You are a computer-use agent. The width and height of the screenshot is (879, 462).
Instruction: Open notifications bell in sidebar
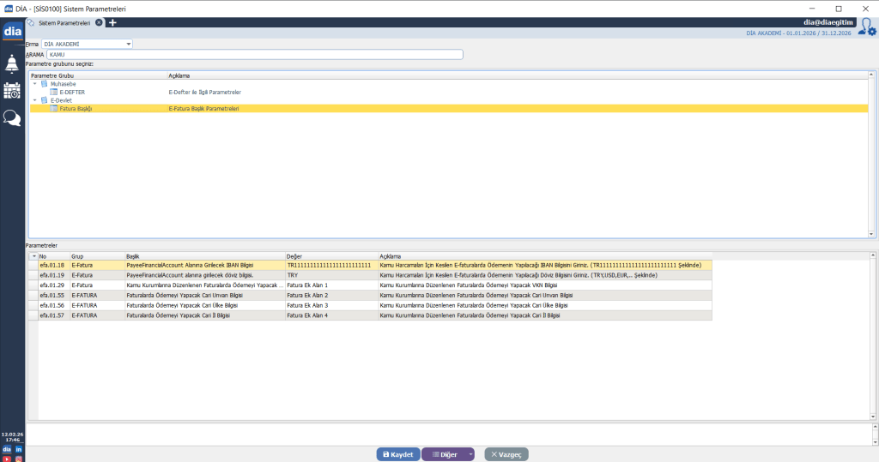click(x=12, y=63)
